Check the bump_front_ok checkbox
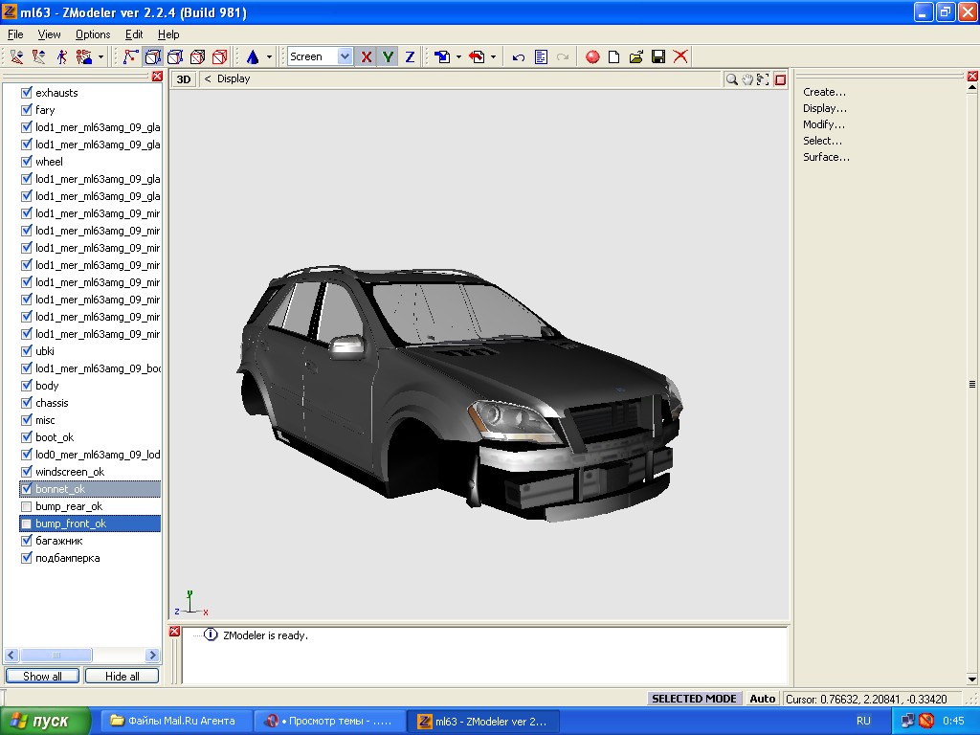This screenshot has width=980, height=735. click(26, 523)
